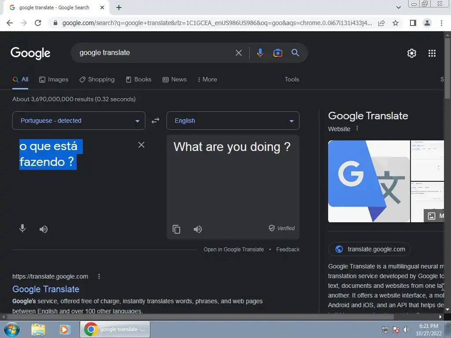Select the All results tab
The height and width of the screenshot is (338, 451).
[20, 80]
